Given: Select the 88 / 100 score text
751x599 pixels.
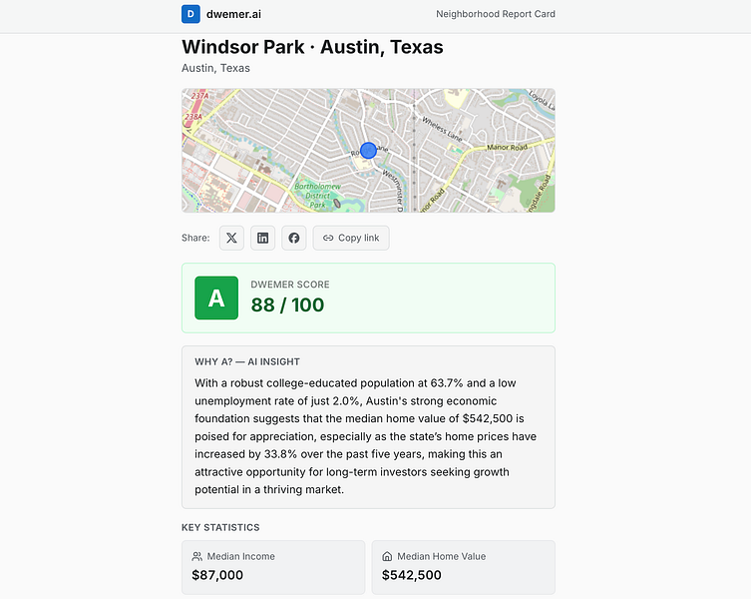Looking at the screenshot, I should pos(287,305).
